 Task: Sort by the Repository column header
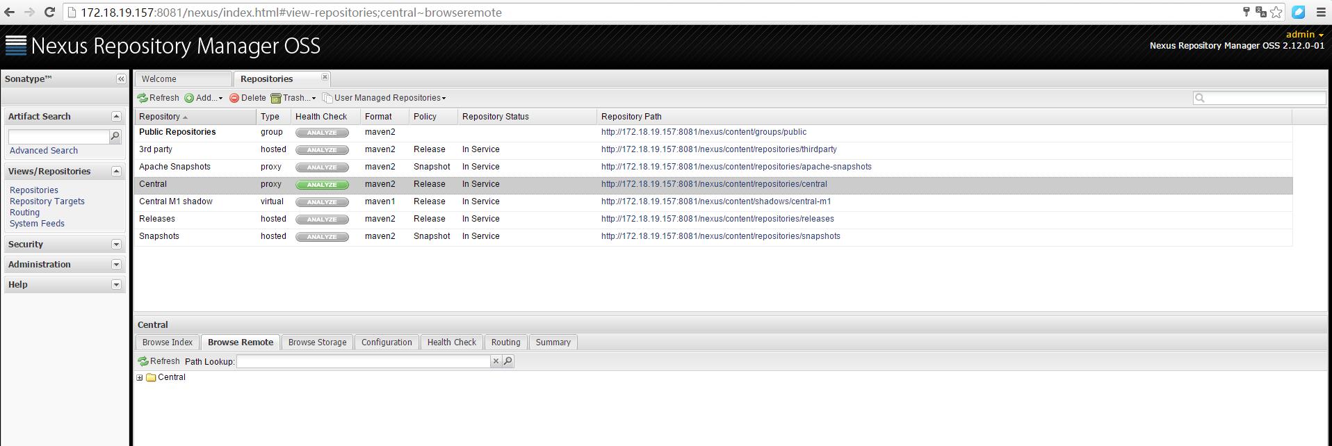(195, 117)
